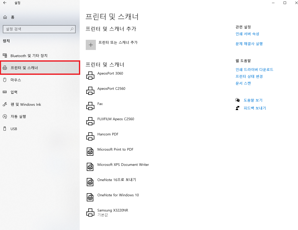Run the troubleshooter via 문제 해결사 실행
Image resolution: width=298 pixels, height=230 pixels.
click(249, 44)
